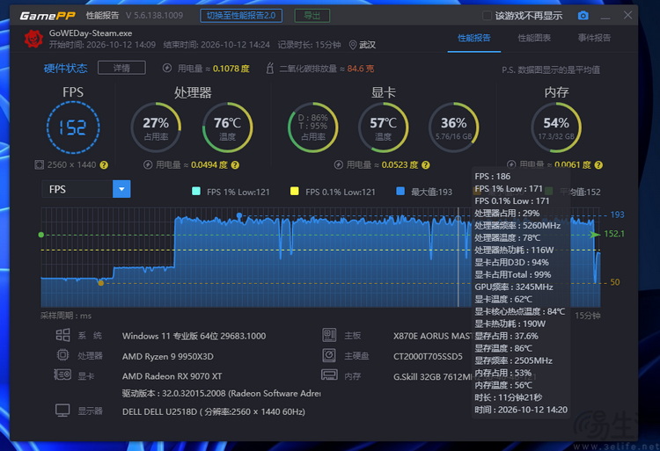The image size is (660, 451).
Task: Click 处理器频率 : 5260MHz in tooltip
Action: (x=517, y=225)
